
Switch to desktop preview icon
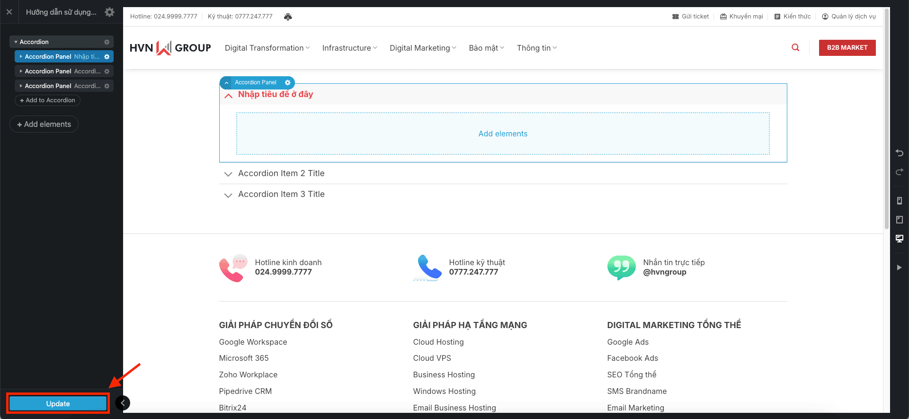899,239
